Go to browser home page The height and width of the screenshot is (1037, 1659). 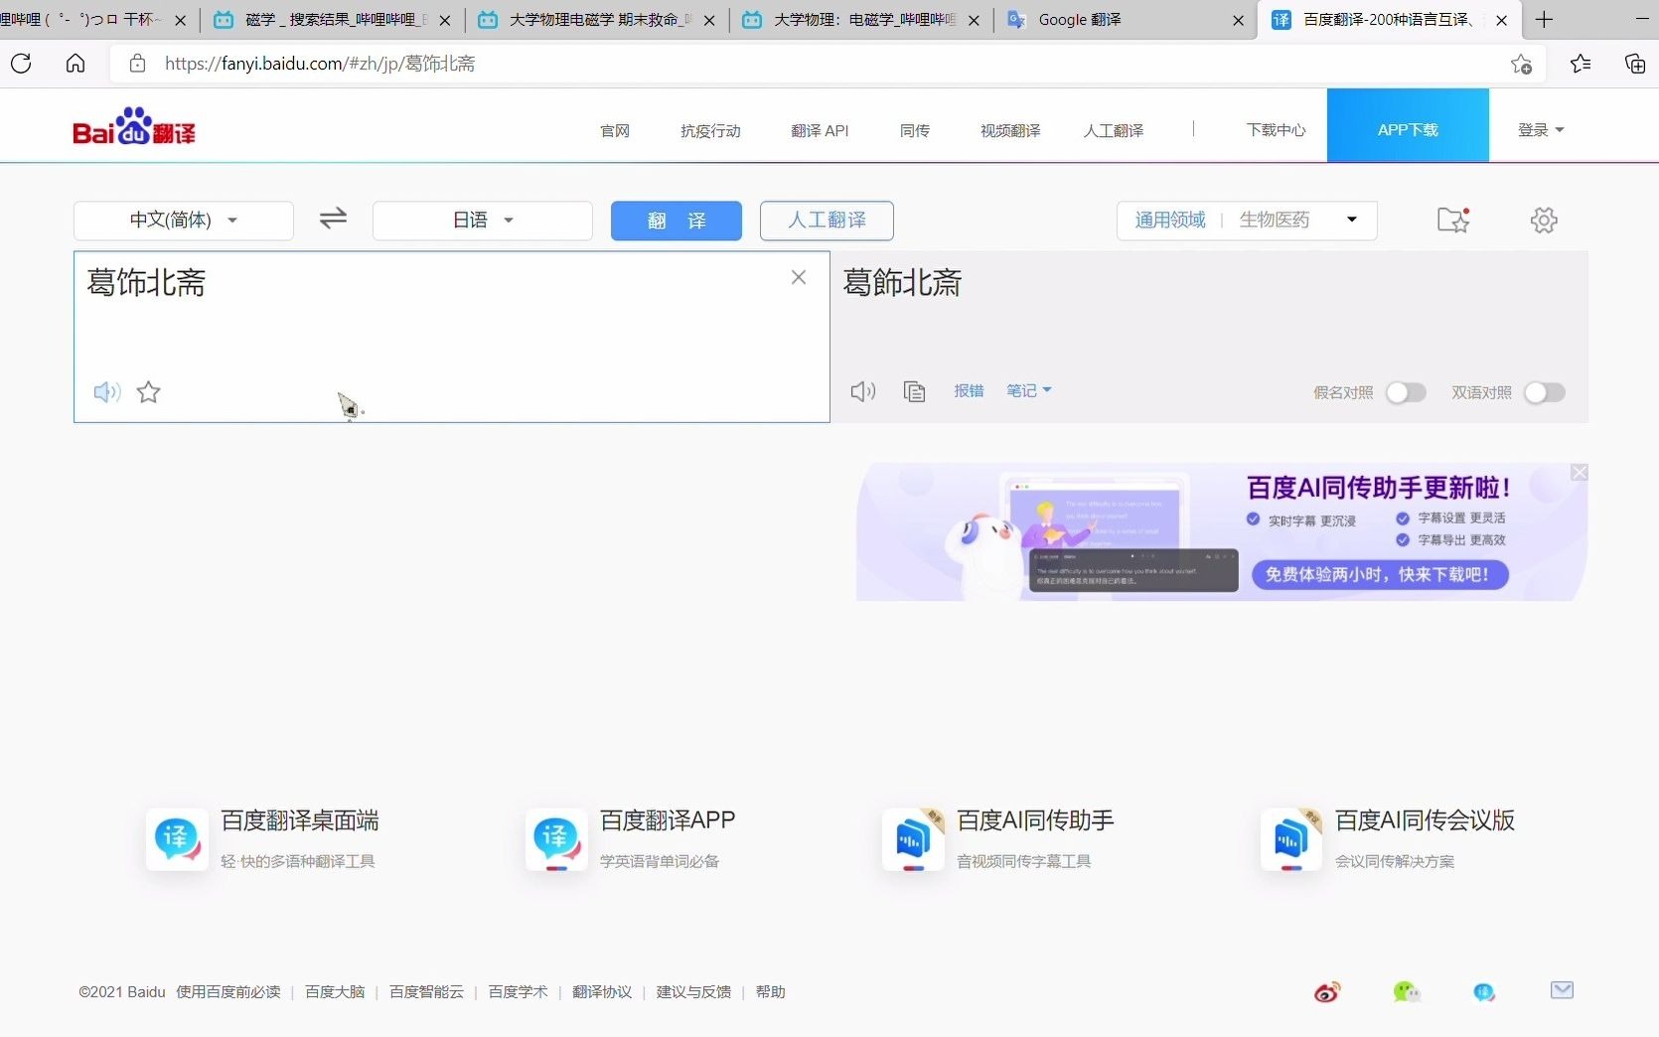(75, 64)
